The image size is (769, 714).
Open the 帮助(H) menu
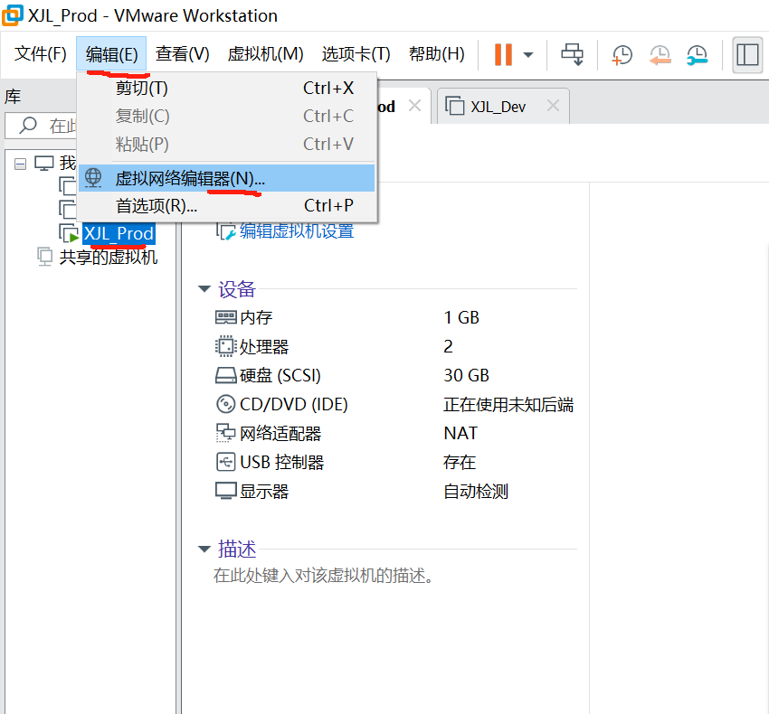coord(436,54)
